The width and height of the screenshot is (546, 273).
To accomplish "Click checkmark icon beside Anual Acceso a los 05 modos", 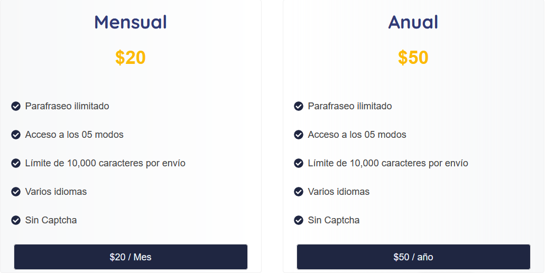I will [x=299, y=135].
